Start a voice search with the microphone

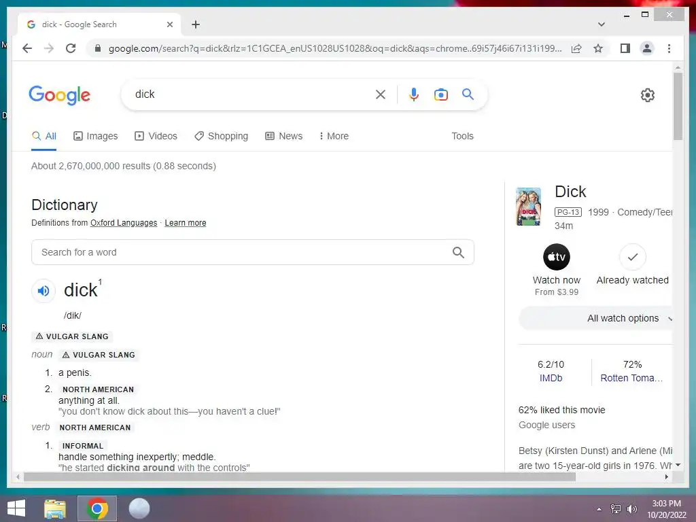coord(414,94)
